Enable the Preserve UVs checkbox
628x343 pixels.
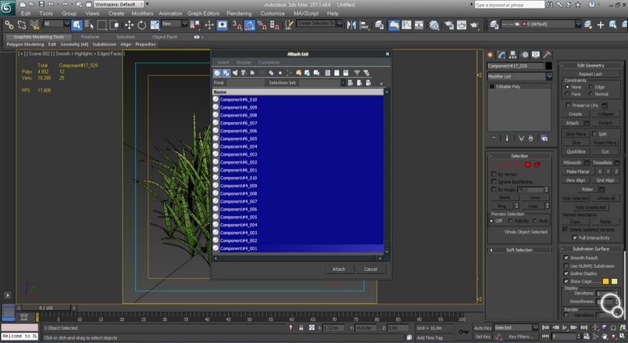(568, 105)
